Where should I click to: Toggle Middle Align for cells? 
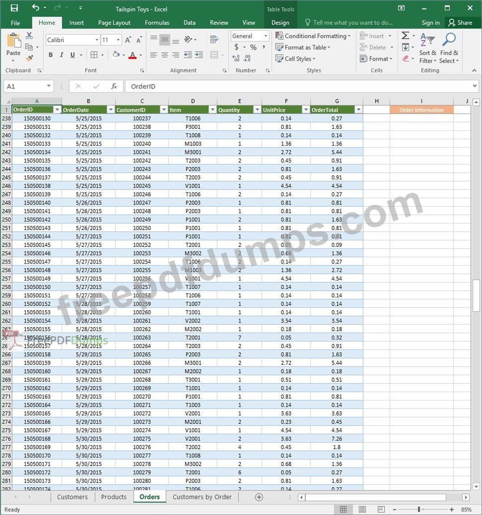pyautogui.click(x=165, y=39)
